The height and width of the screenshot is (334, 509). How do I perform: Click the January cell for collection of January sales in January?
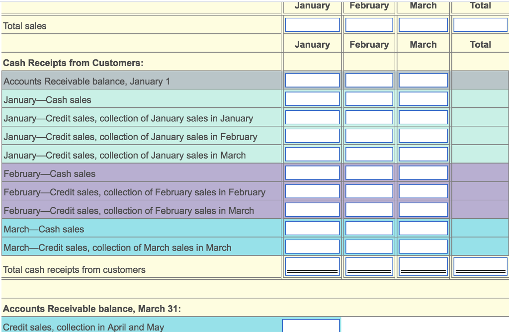point(312,117)
